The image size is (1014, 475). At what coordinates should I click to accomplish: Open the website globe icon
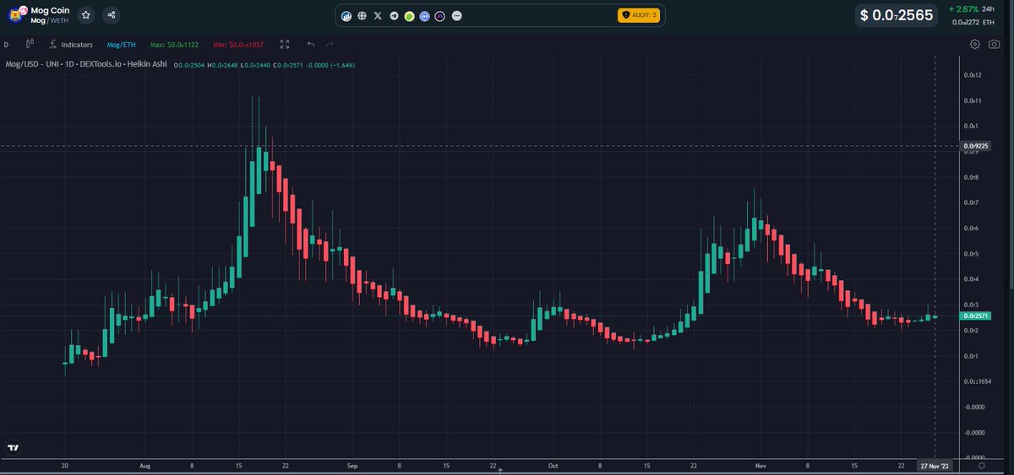363,16
